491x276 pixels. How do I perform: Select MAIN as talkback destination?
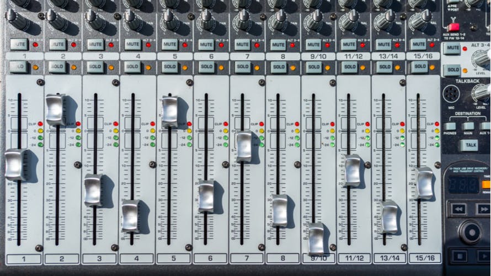tap(468, 126)
